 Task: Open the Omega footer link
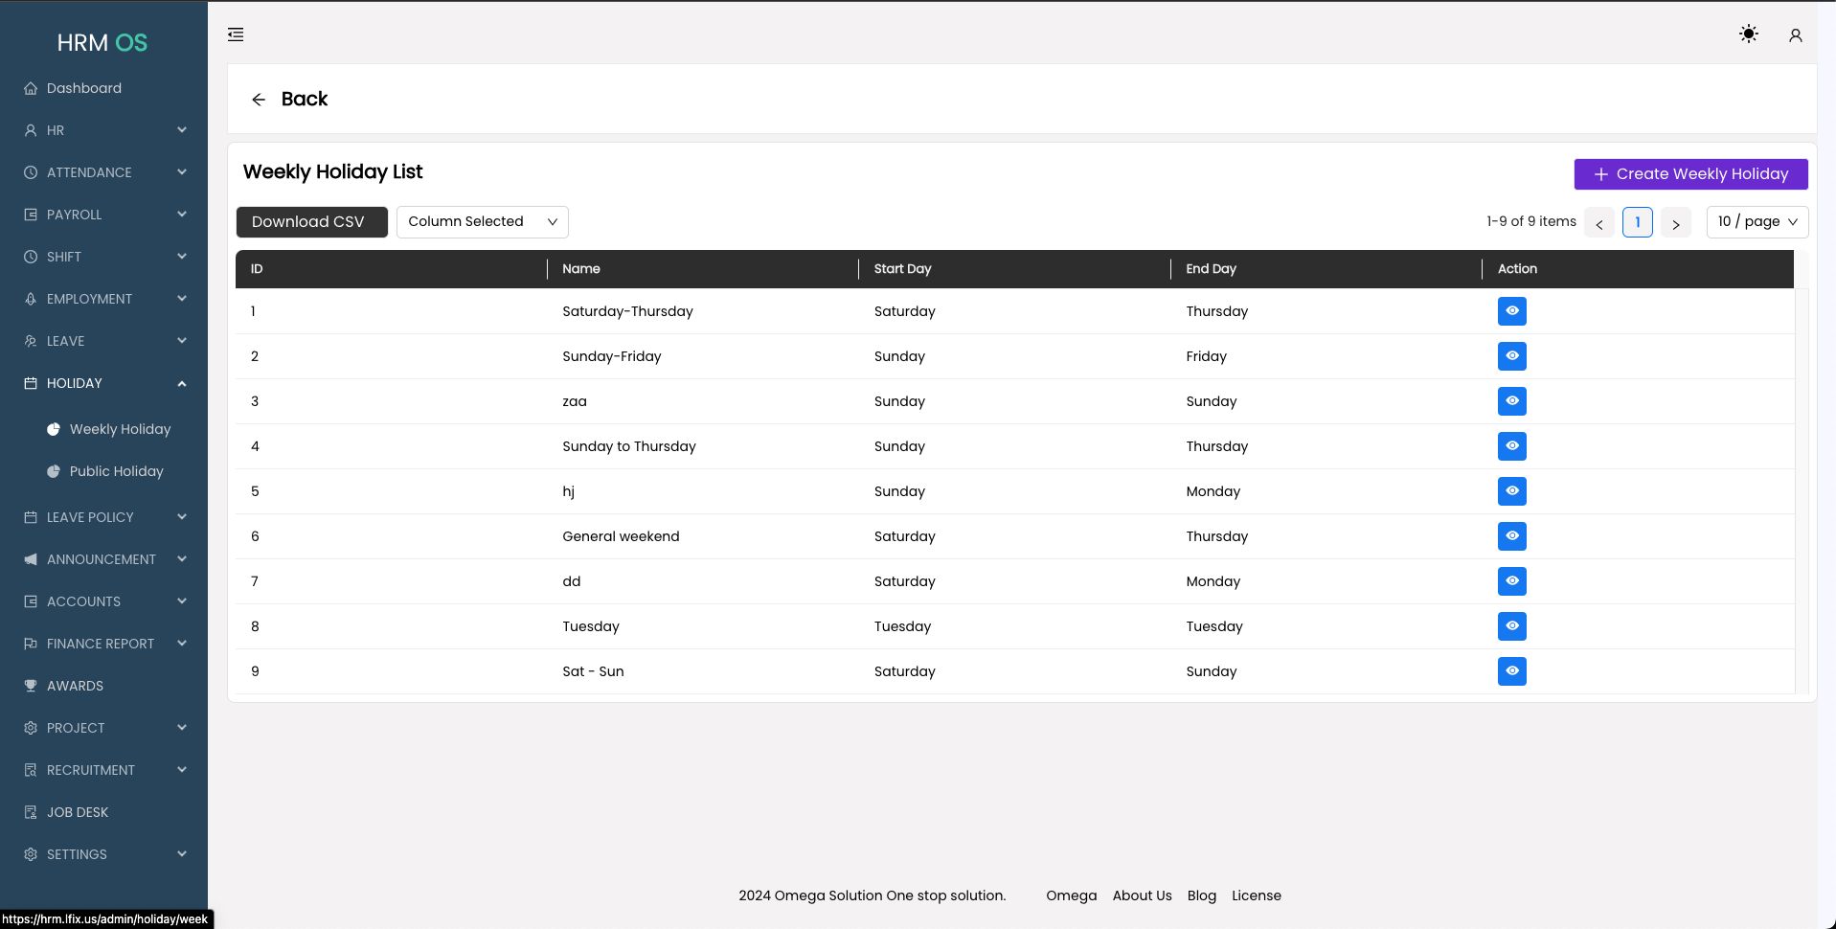click(x=1071, y=895)
